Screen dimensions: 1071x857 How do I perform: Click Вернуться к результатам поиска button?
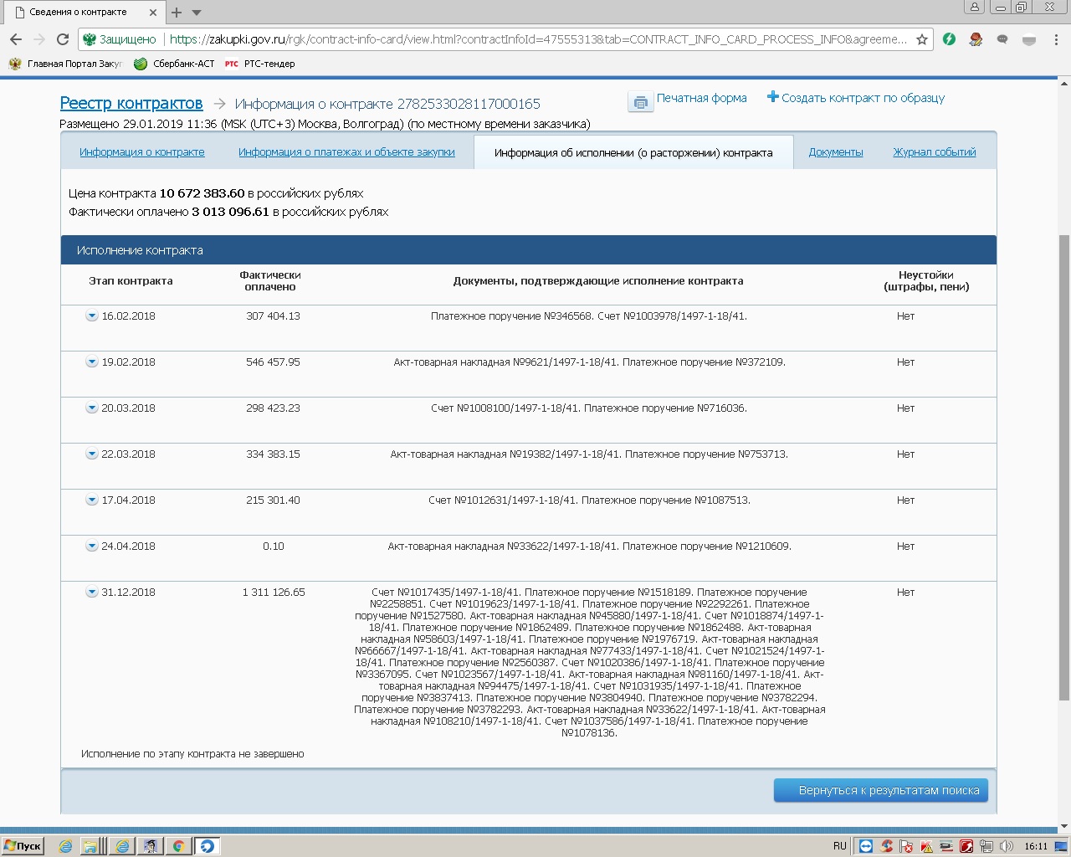pyautogui.click(x=881, y=790)
